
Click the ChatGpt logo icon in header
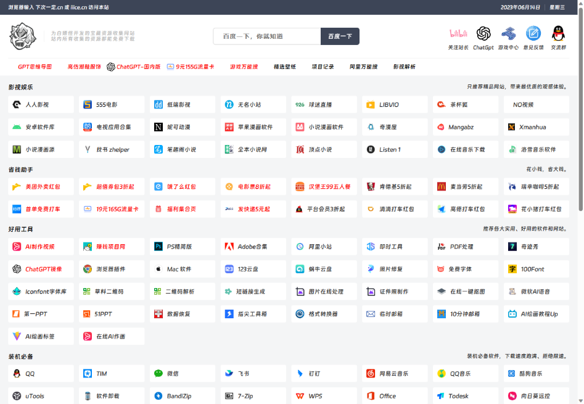click(x=483, y=33)
